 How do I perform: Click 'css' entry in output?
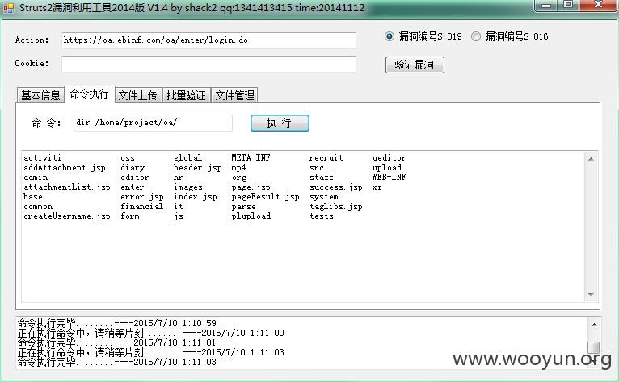[128, 157]
